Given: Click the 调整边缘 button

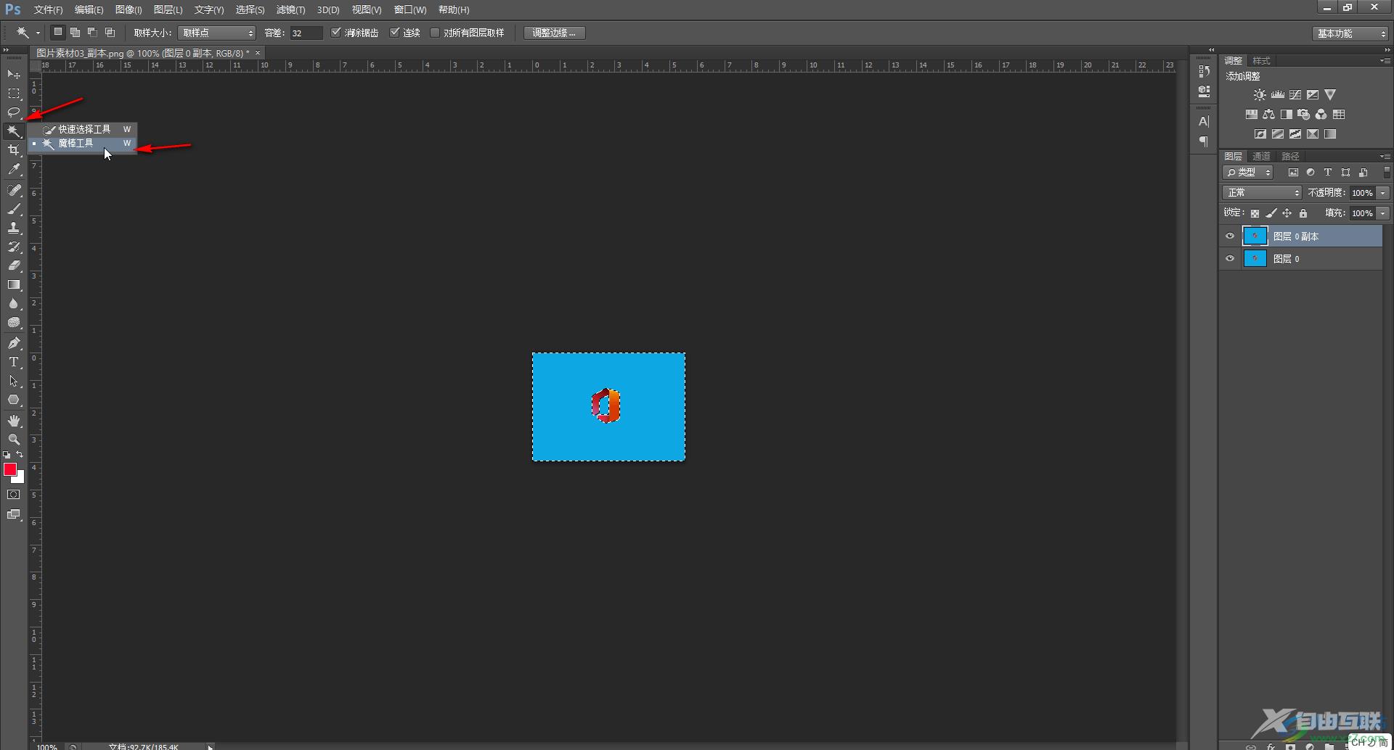Looking at the screenshot, I should click(x=554, y=33).
